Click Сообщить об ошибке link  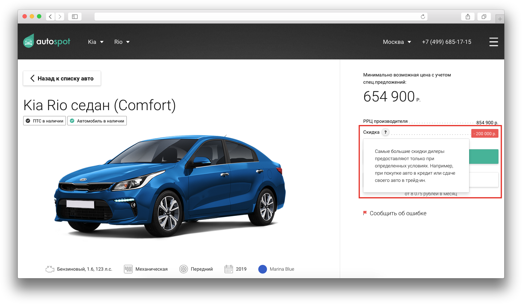click(398, 213)
